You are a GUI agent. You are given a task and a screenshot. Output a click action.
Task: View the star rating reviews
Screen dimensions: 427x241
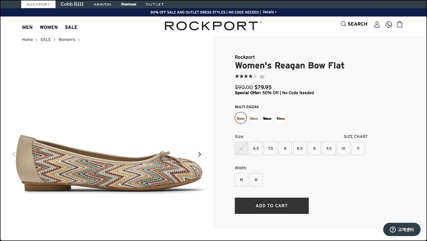[246, 76]
